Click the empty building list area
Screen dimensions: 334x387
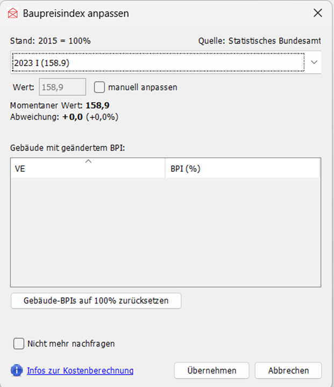click(166, 231)
